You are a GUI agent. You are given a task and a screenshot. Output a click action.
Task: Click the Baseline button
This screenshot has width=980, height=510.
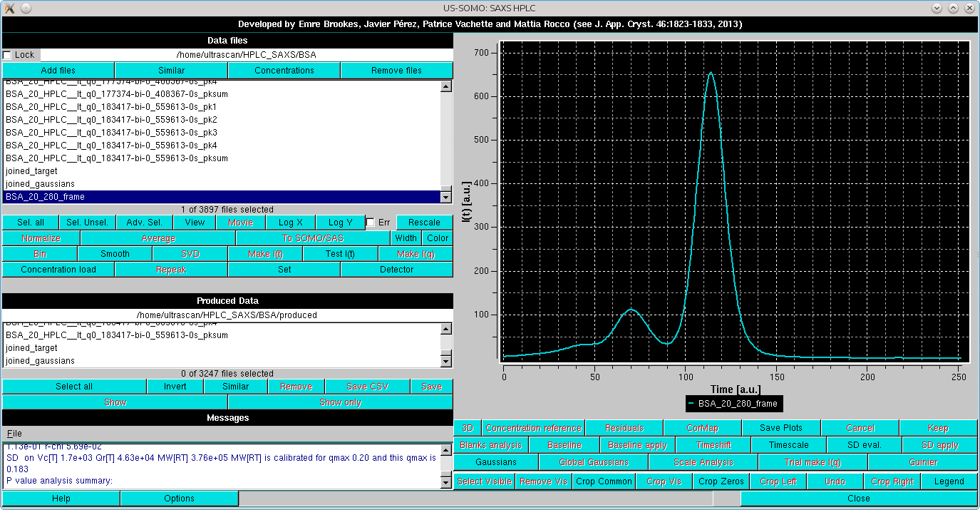click(x=564, y=445)
